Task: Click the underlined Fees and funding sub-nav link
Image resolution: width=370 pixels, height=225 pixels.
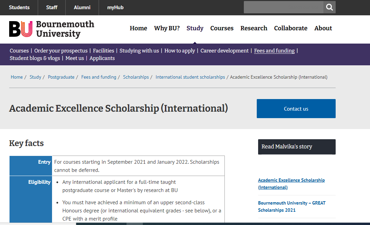Action: (x=274, y=50)
